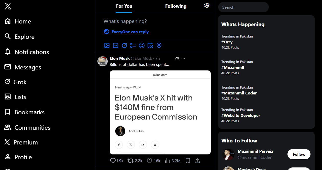Change who can reply setting

[x=126, y=32]
